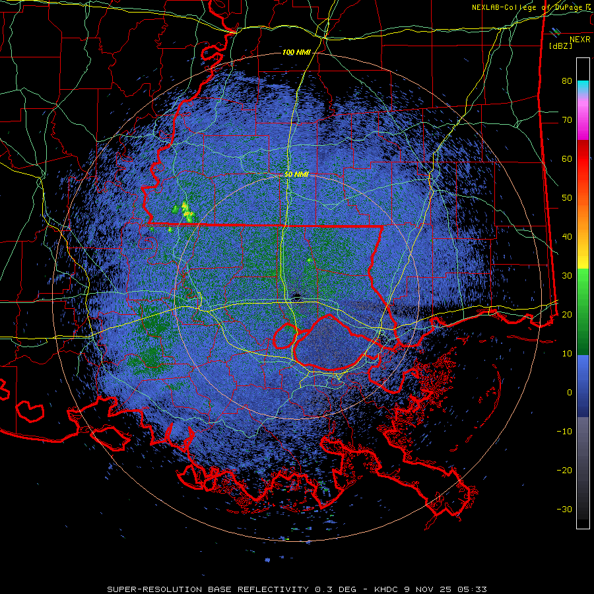Click the -20 value on the dBZ scale
Viewport: 594px width, 594px height.
pos(564,470)
